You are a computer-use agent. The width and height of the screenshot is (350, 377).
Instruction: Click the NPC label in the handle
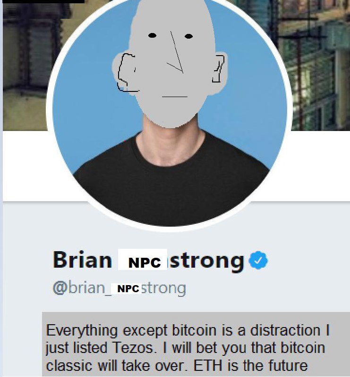[x=128, y=288]
